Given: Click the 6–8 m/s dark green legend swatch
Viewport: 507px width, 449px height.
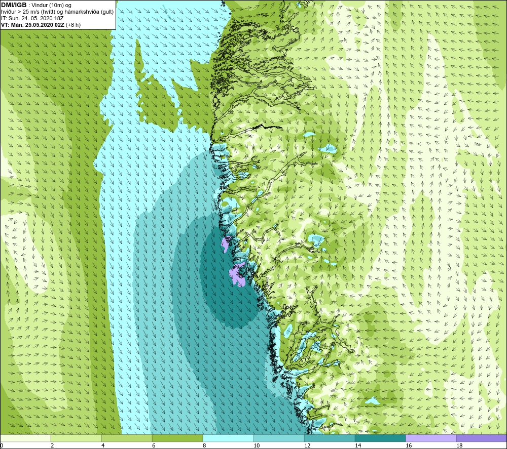Looking at the screenshot, I should click(x=177, y=438).
